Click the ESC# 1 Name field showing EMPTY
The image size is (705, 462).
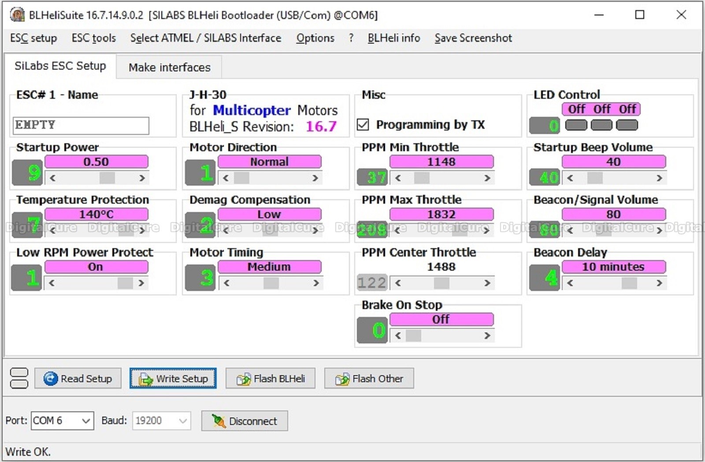[81, 126]
